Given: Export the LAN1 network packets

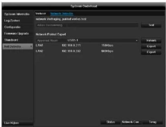Looking at the screenshot, I should coord(151,46).
